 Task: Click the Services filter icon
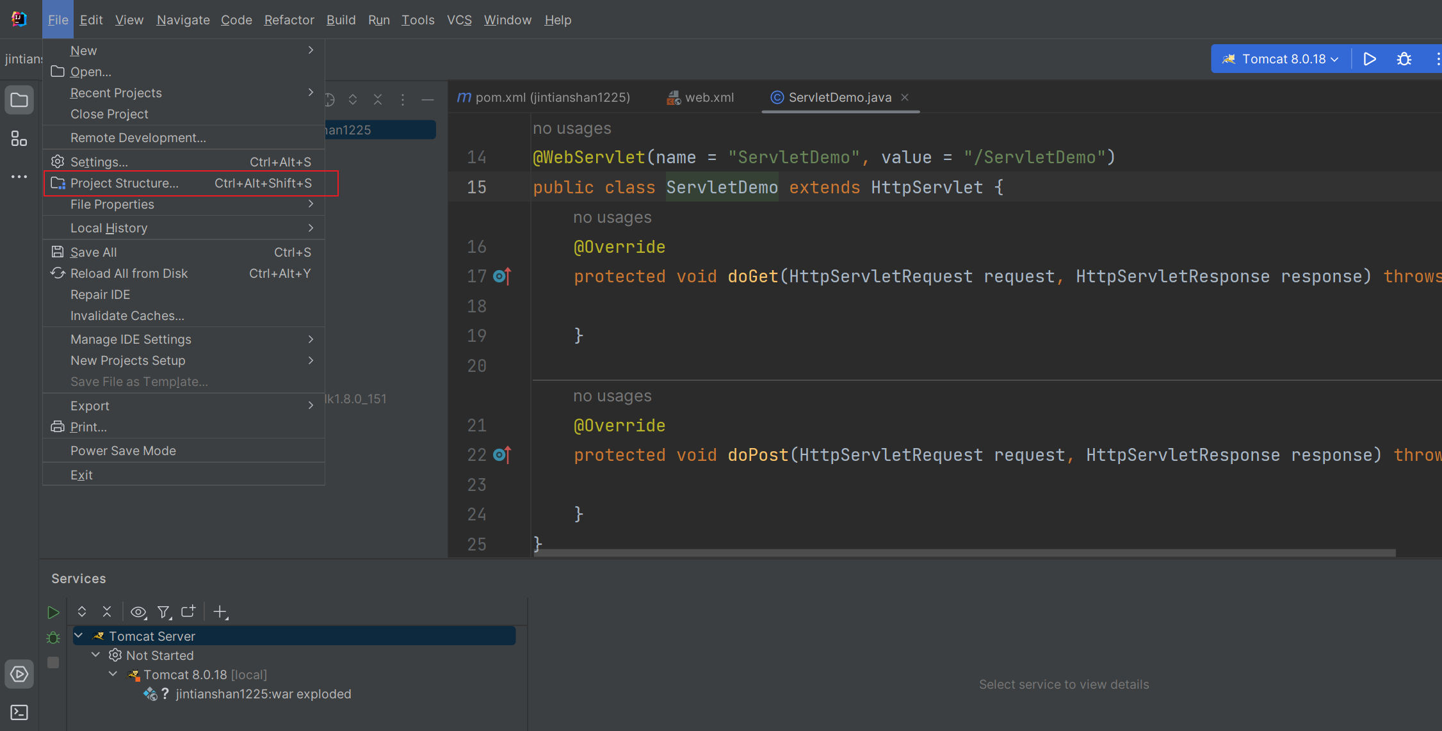point(164,612)
